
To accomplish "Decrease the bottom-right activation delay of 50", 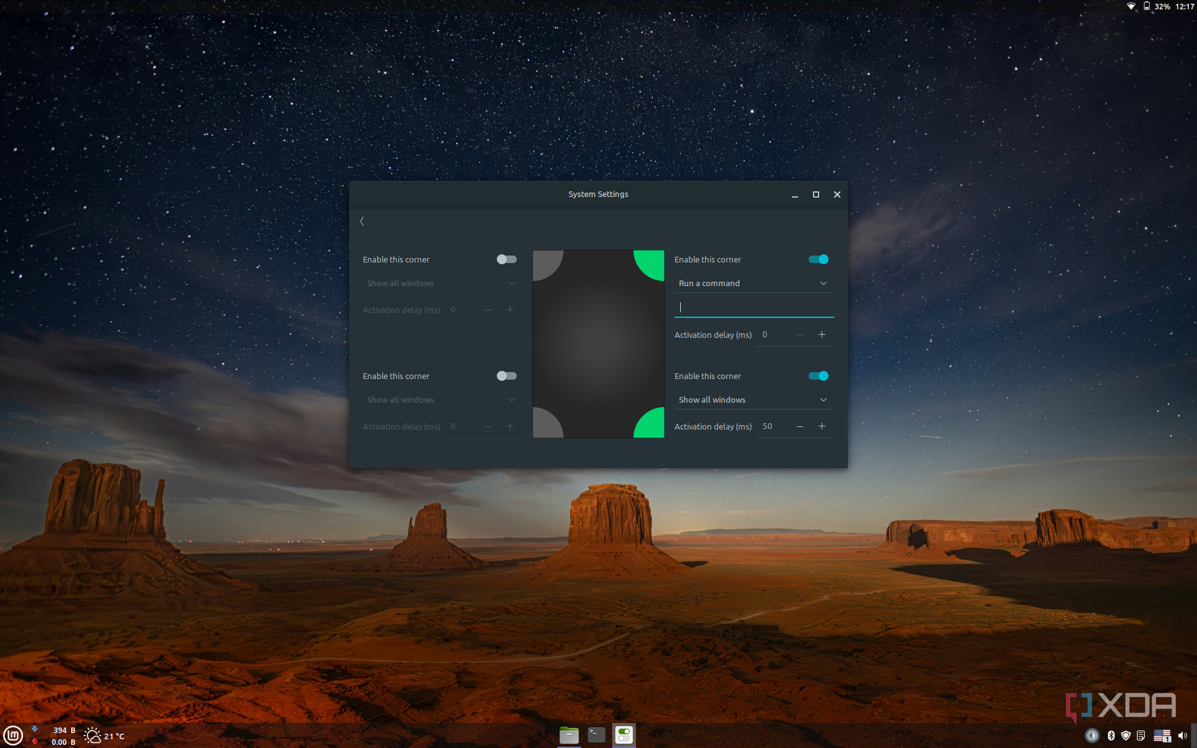I will coord(799,426).
